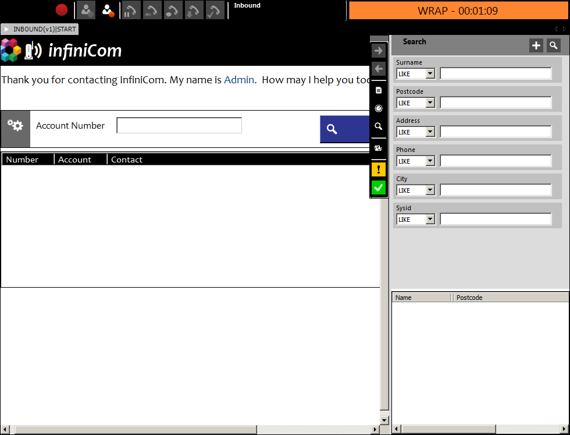
Task: Click the forward arrow in side toolbar
Action: coord(379,51)
